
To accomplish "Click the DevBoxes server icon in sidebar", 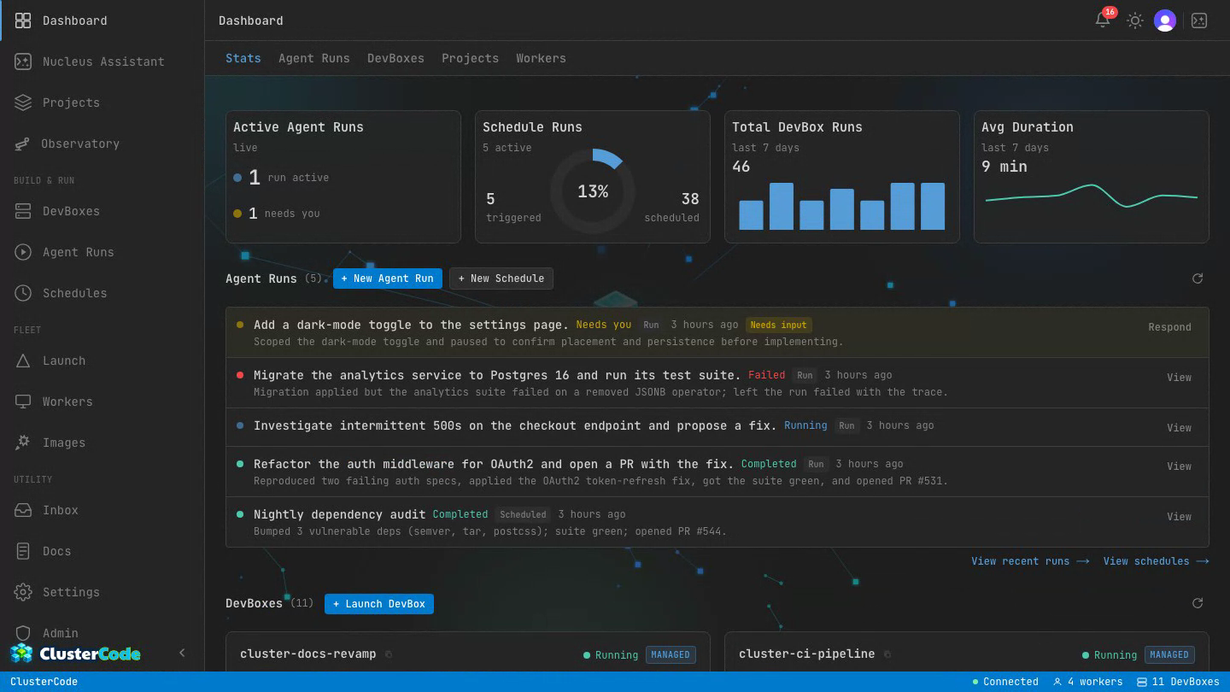I will (x=23, y=211).
